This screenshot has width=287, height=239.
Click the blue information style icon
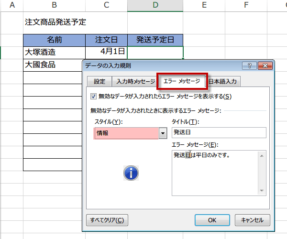131,173
